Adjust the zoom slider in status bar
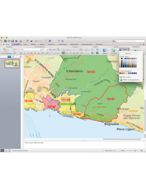This screenshot has height=189, width=146. click(135, 150)
